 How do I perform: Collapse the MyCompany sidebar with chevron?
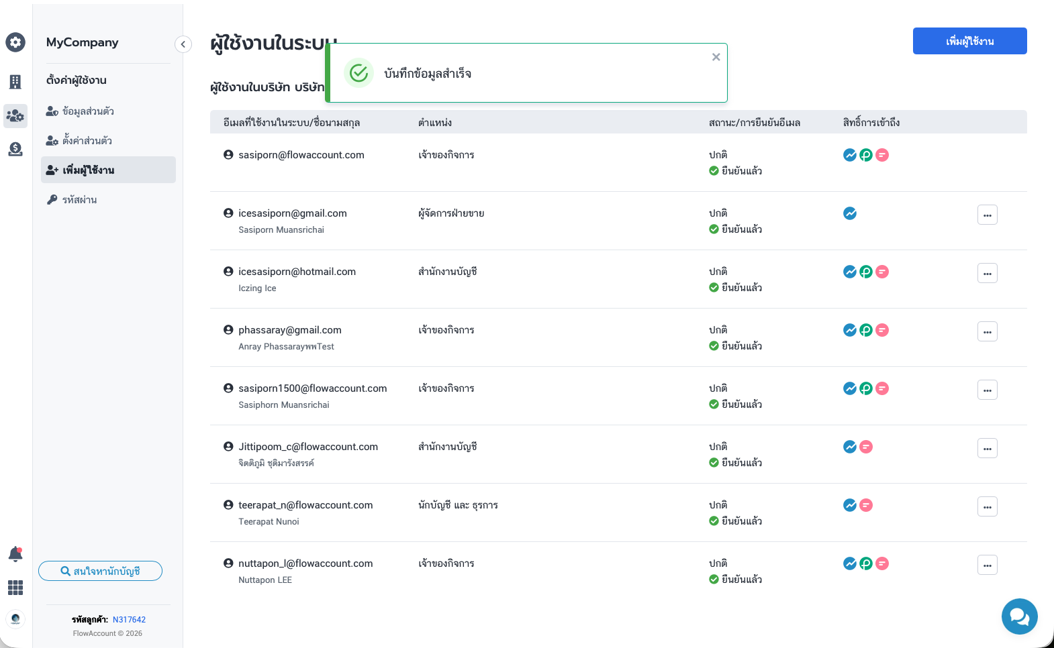coord(183,44)
